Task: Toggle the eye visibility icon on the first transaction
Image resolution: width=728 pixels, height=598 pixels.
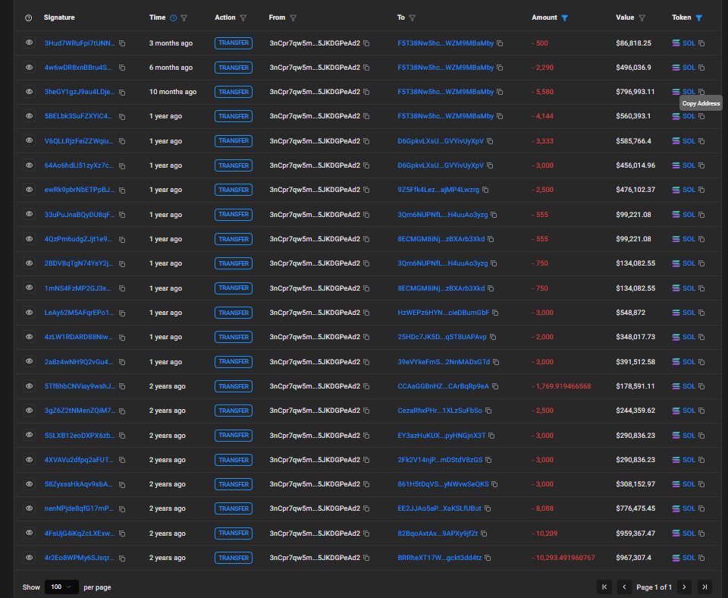Action: pos(29,43)
